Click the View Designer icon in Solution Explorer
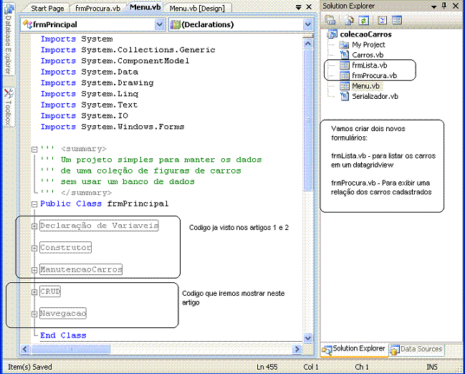This screenshot has height=374, width=465. 397,20
